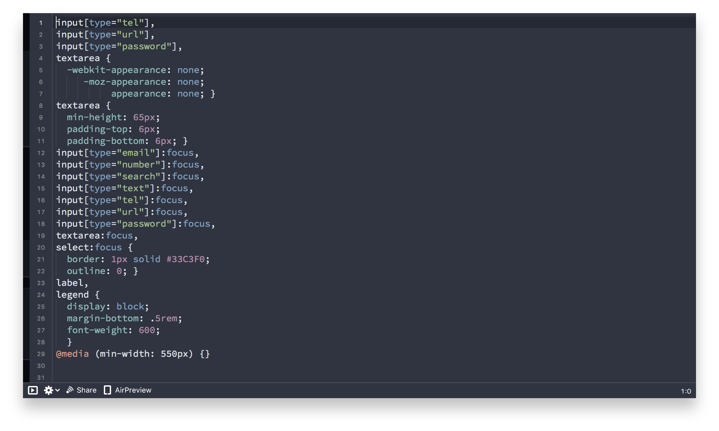Image resolution: width=719 pixels, height=431 pixels.
Task: Click line number 29 in the gutter
Action: click(41, 354)
